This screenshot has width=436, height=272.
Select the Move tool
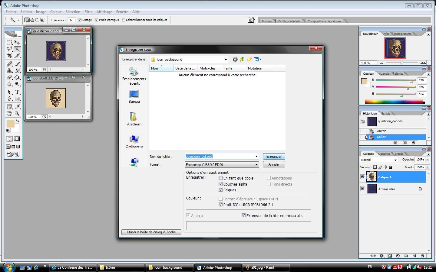pos(17,42)
